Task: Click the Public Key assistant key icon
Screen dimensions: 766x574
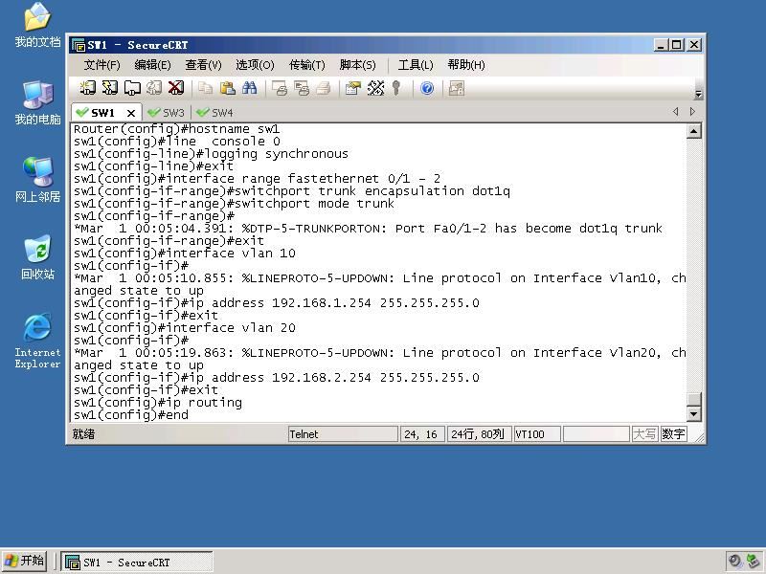Action: pos(396,88)
